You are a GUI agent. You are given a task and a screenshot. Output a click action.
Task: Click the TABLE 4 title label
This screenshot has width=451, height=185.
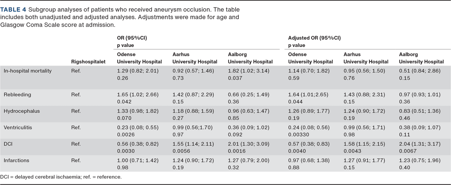14,9
